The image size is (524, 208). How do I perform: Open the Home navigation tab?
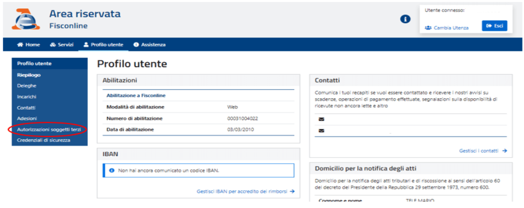click(x=29, y=44)
